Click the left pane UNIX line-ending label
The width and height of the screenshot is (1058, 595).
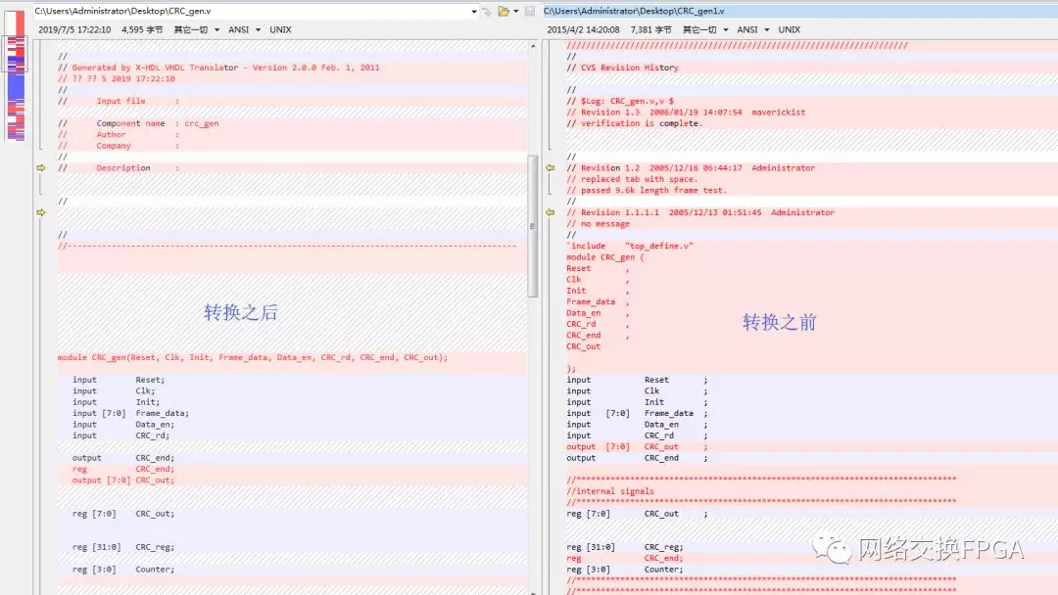coord(281,29)
